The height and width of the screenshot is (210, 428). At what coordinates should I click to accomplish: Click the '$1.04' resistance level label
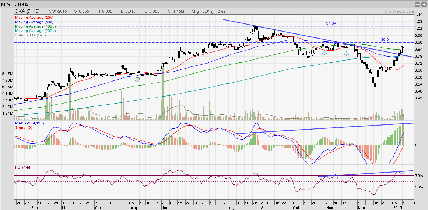tap(331, 23)
